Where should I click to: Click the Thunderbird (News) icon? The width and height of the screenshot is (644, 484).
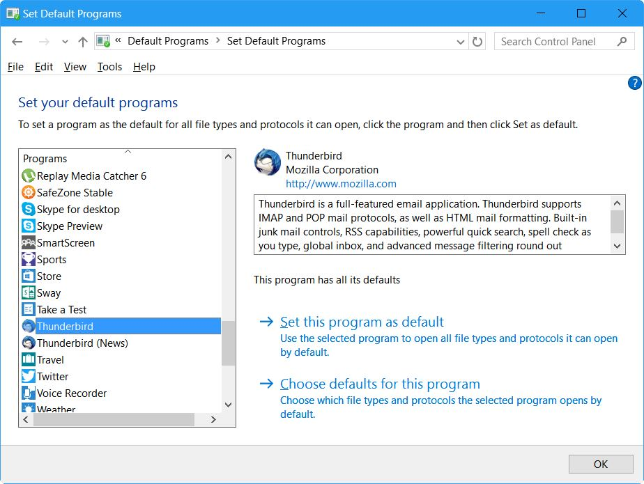[x=29, y=343]
